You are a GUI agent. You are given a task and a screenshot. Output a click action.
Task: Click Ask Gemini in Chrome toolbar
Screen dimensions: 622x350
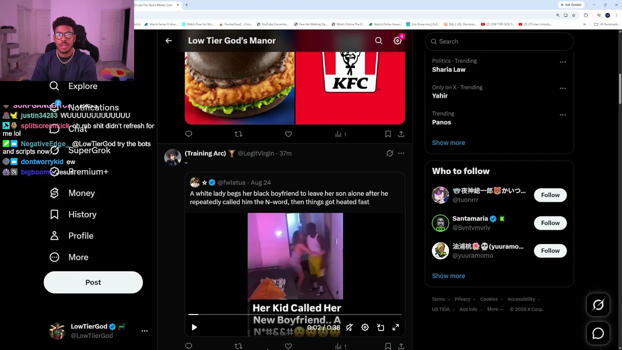[x=571, y=5]
